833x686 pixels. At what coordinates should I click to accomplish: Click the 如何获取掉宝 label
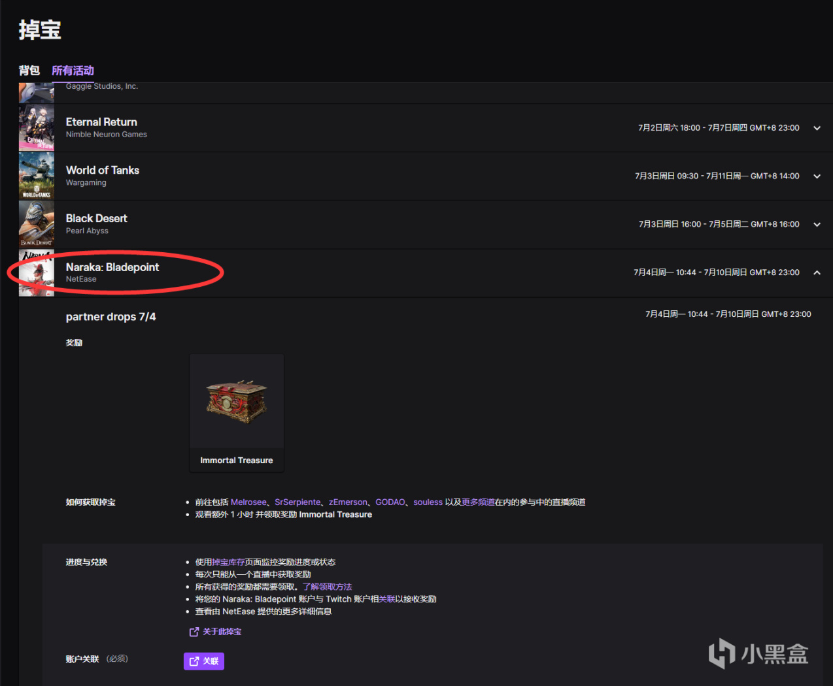point(91,502)
